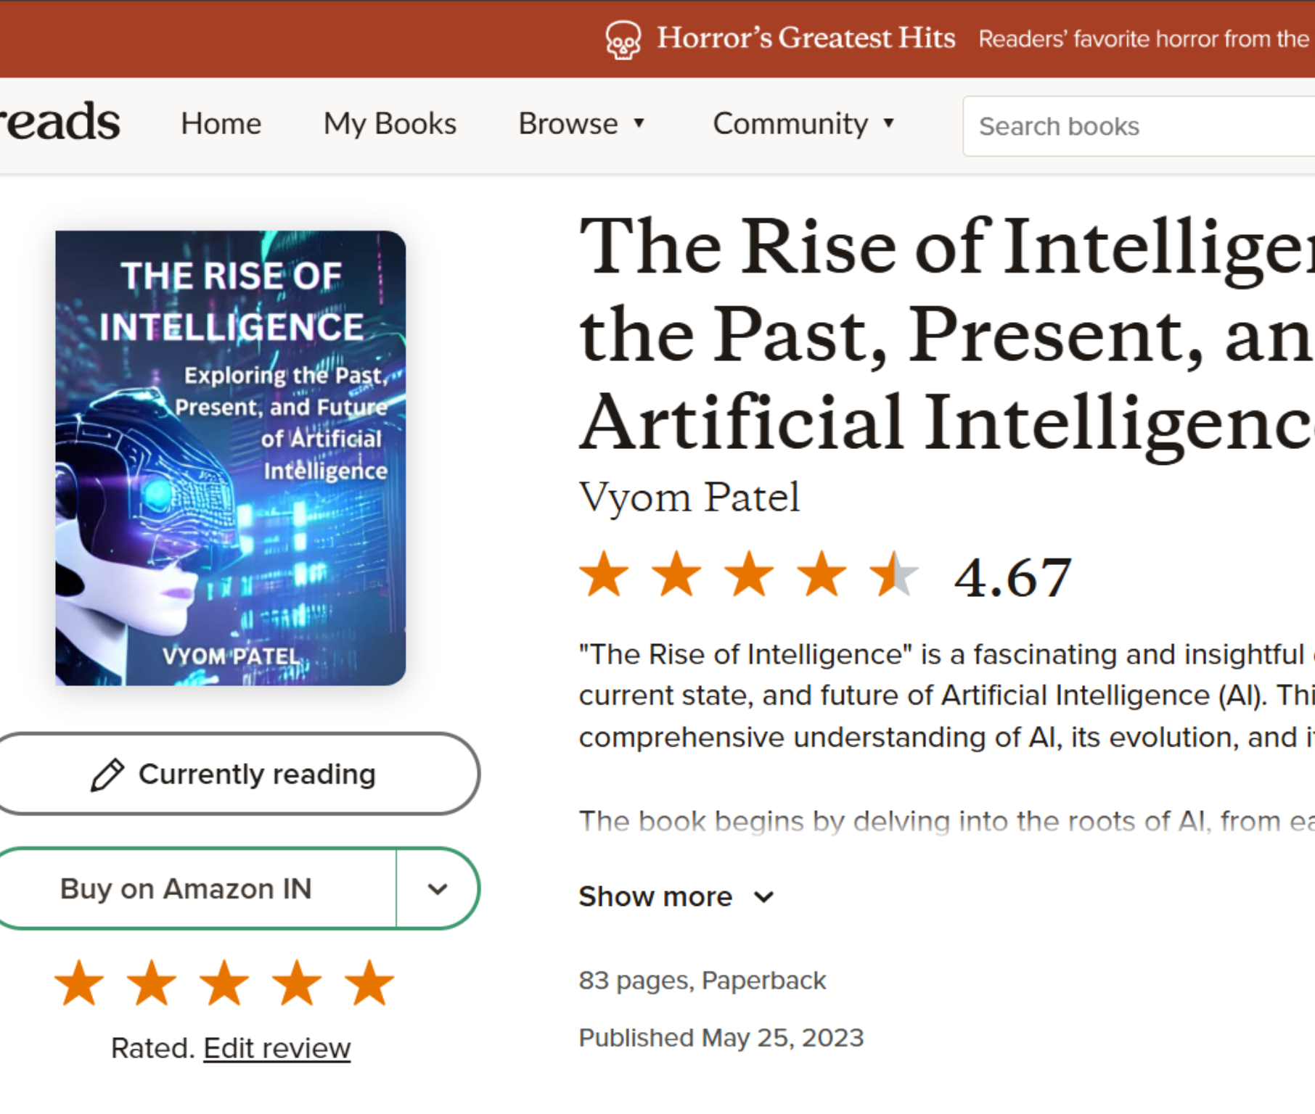Expand the buy options chevron dropdown
This screenshot has height=1114, width=1315.
pos(438,888)
